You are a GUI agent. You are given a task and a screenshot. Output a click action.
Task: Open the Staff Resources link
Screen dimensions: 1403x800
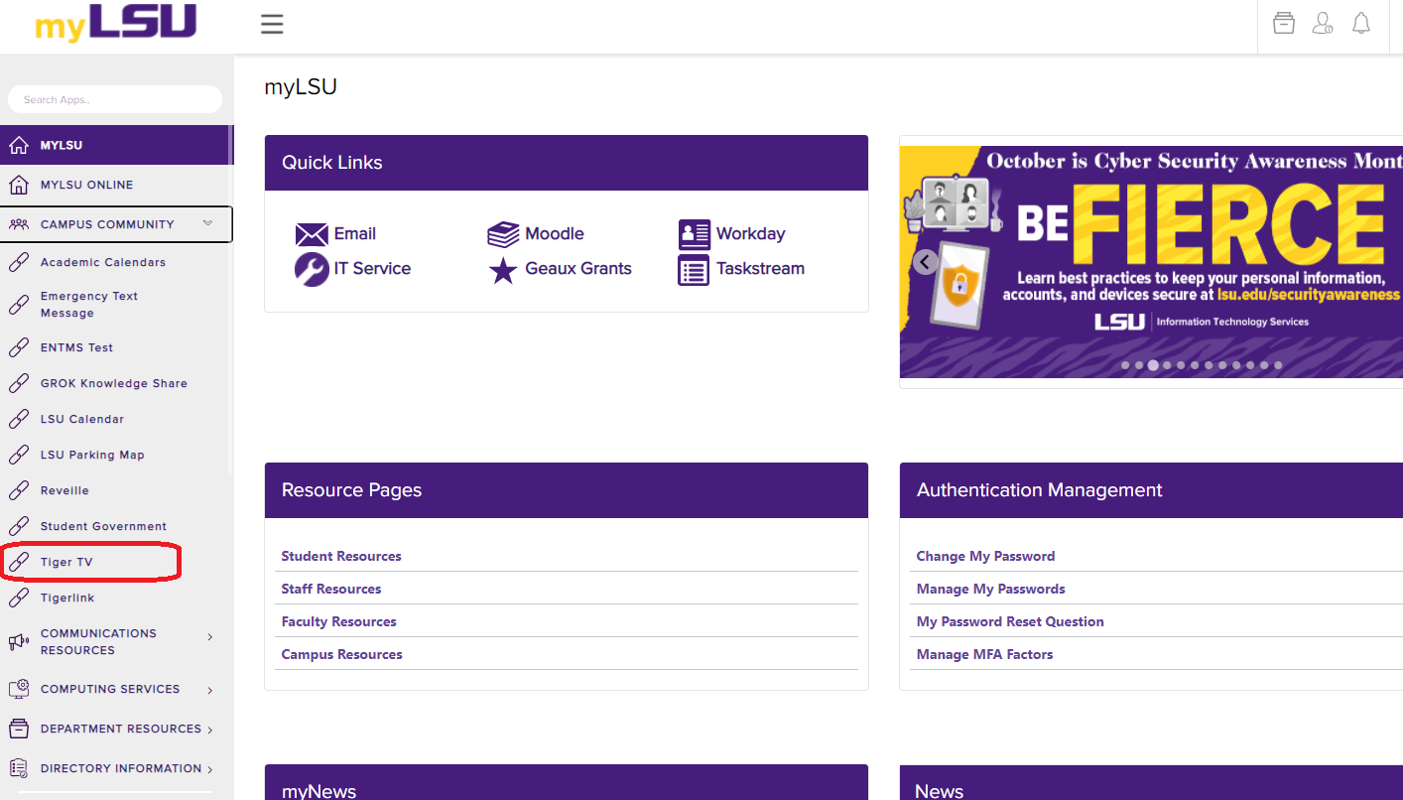(x=331, y=589)
